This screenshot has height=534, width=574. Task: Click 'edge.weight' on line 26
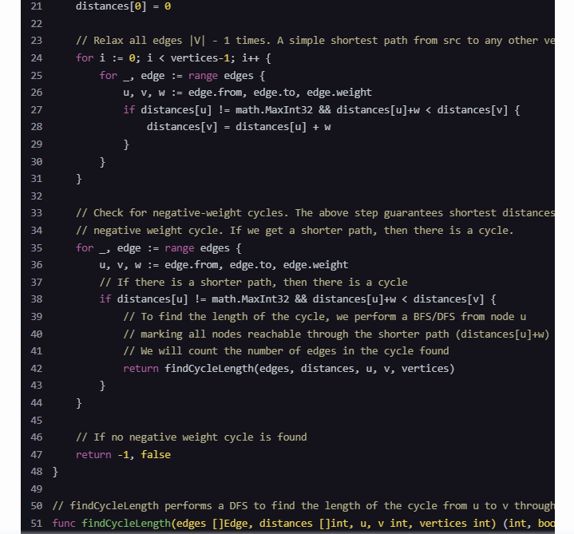tap(339, 93)
